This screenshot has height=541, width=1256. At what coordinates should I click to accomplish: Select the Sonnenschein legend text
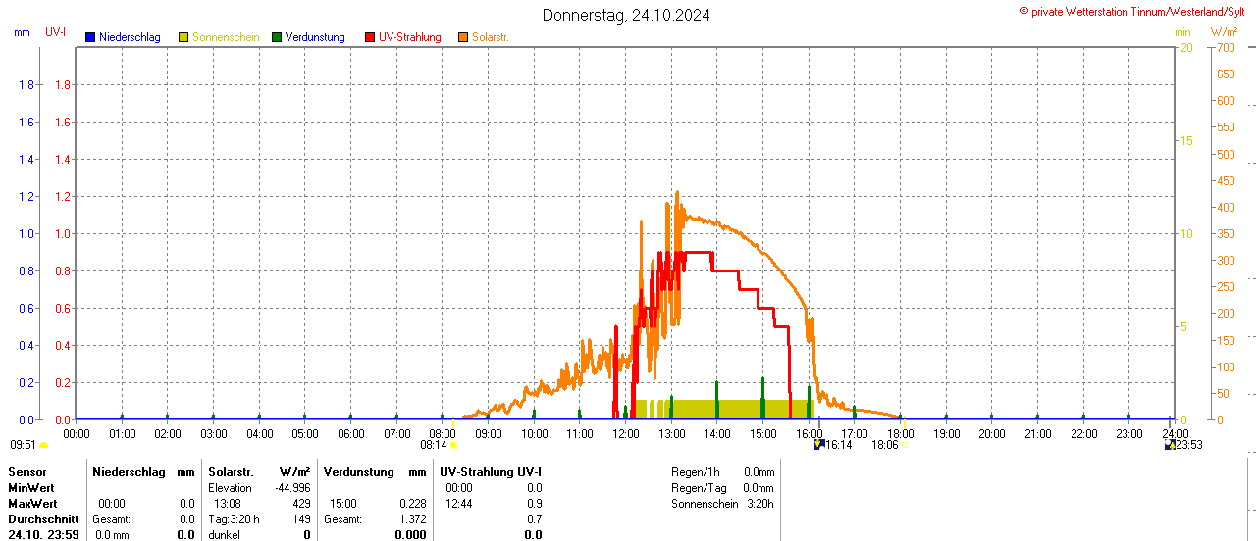(226, 37)
